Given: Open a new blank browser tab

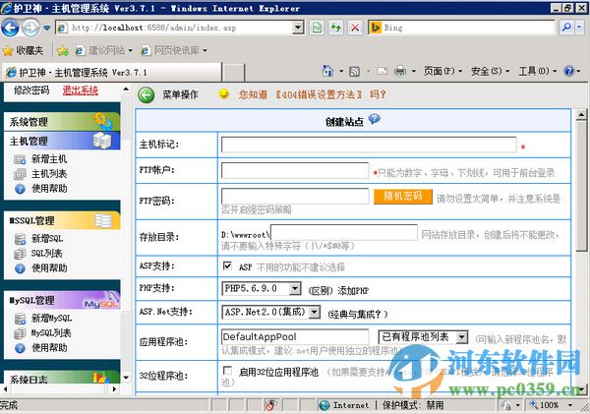Looking at the screenshot, I should [x=234, y=72].
